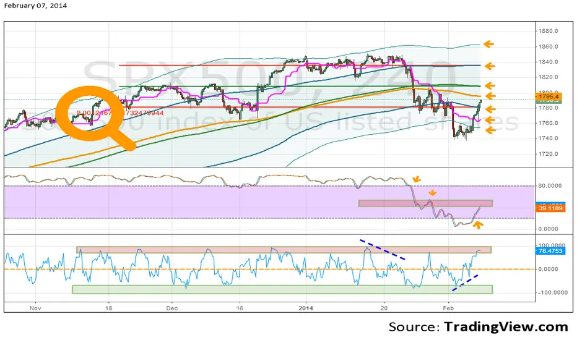577x340 pixels.
Task: Select the 1880.0 price axis label
Action: tap(549, 32)
